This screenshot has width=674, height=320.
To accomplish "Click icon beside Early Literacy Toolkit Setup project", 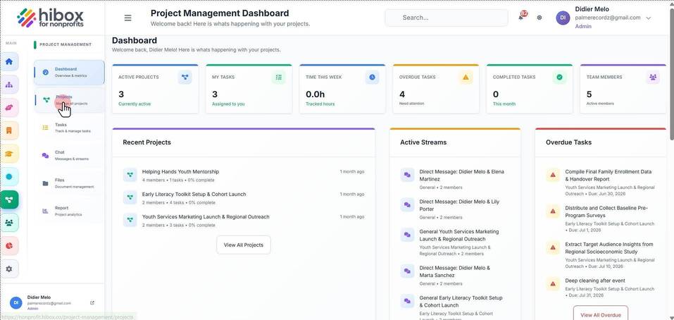I will pos(130,197).
